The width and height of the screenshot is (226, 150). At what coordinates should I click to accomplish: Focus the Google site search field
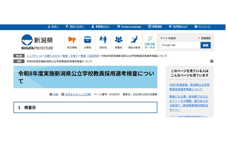click(x=180, y=45)
